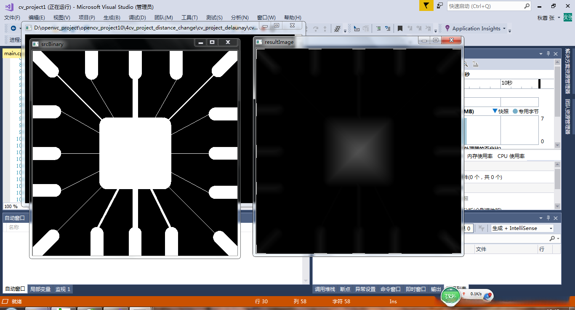
Task: Open the feedback icon next to Quick Launch
Action: tap(440, 6)
